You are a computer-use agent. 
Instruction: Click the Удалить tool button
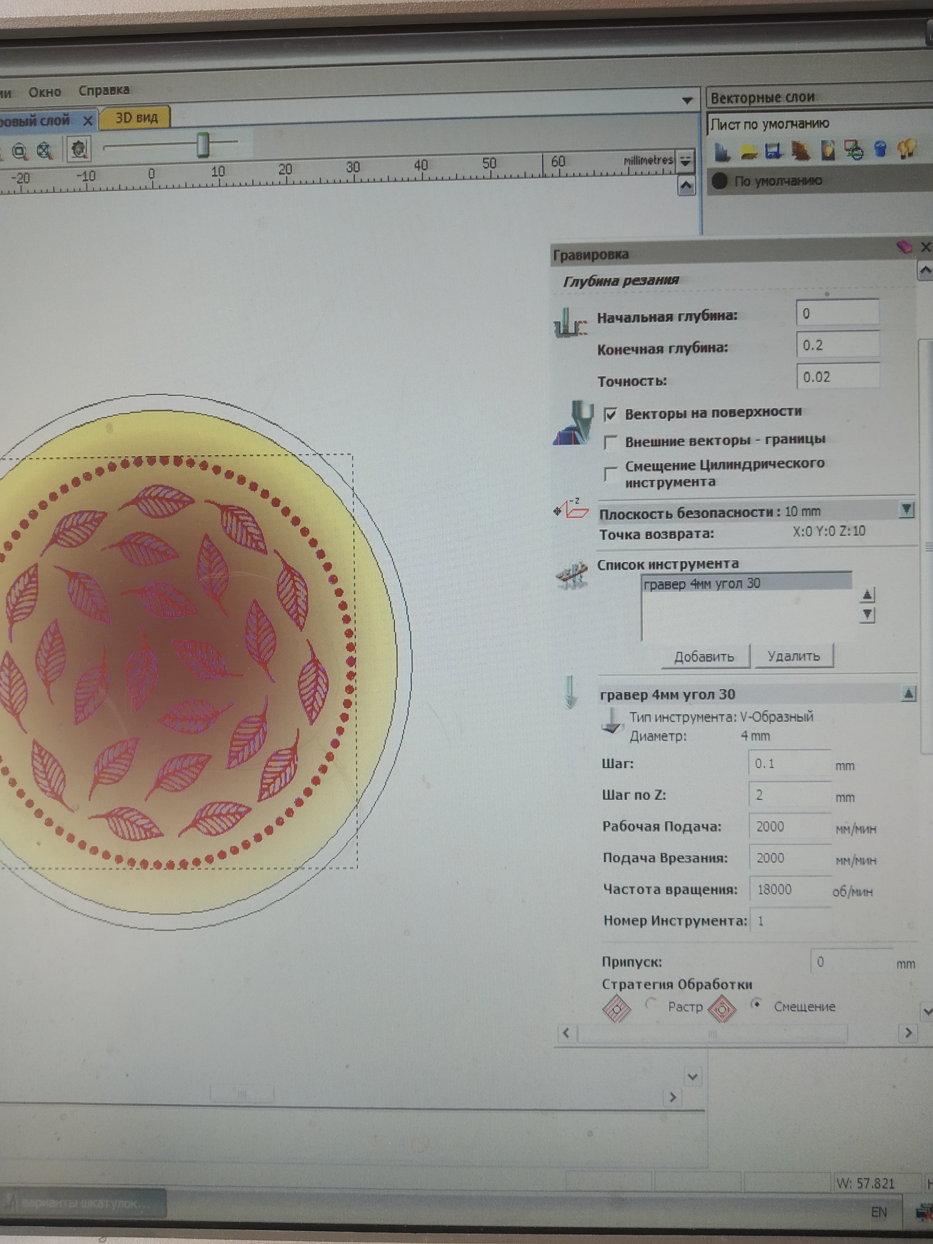click(794, 656)
